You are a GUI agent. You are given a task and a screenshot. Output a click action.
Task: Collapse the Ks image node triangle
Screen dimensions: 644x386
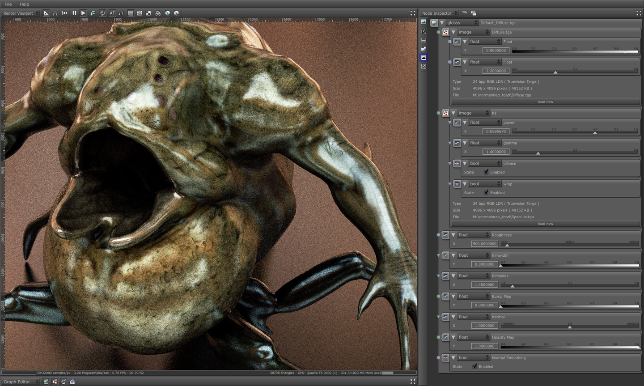pyautogui.click(x=453, y=113)
